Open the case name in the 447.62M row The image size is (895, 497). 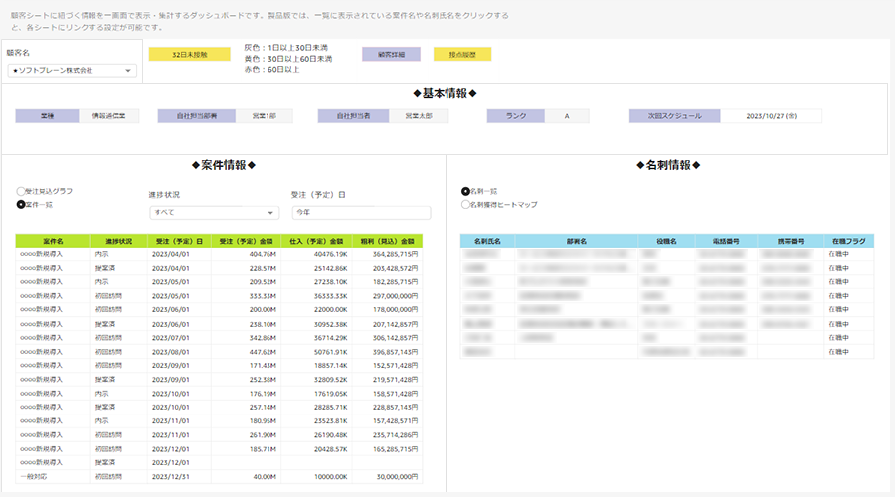pos(41,352)
